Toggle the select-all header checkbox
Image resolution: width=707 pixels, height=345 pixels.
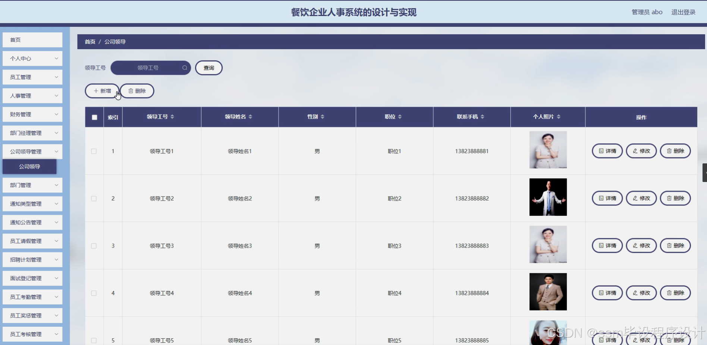(94, 117)
